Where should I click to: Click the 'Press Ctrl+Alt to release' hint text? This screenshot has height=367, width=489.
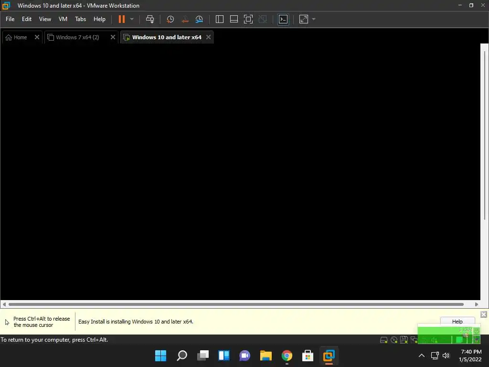pos(42,322)
